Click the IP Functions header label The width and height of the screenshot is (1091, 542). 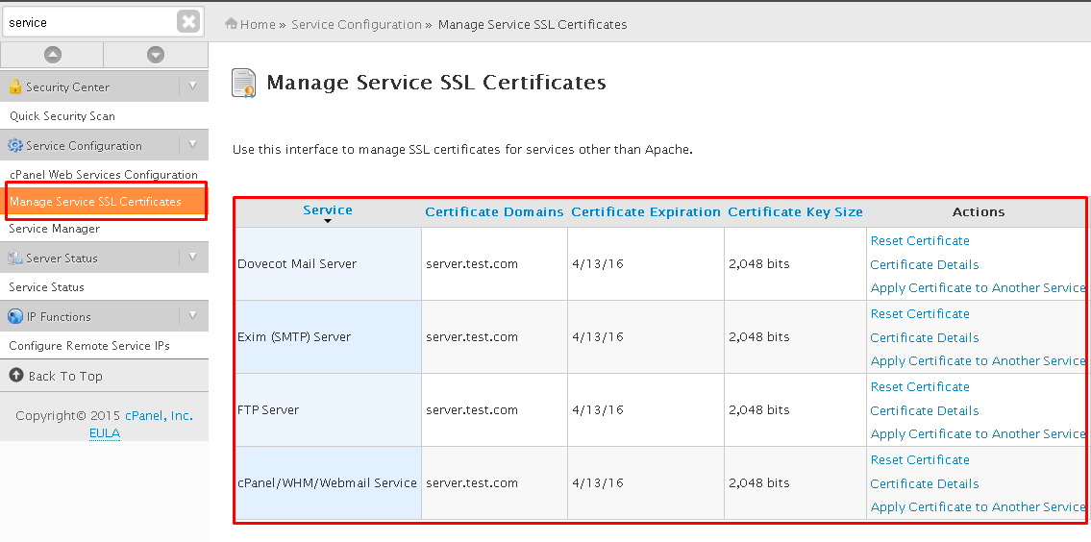(x=59, y=316)
